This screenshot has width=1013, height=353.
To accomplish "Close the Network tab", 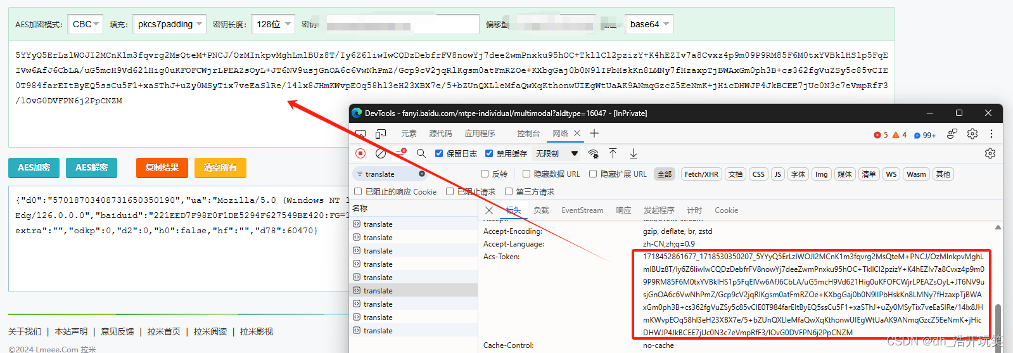I will tap(577, 133).
